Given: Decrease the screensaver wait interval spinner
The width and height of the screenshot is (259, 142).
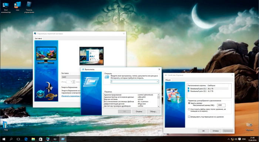Looking at the screenshot, I should pyautogui.click(x=74, y=82).
